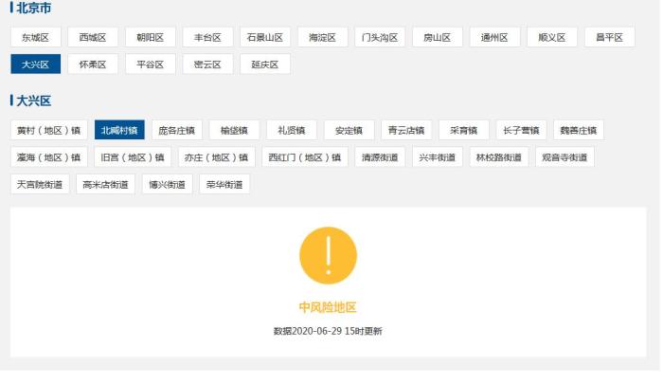Screen dimensions: 663x384
Task: Click the 中风险地区 risk level text
Action: [x=328, y=307]
